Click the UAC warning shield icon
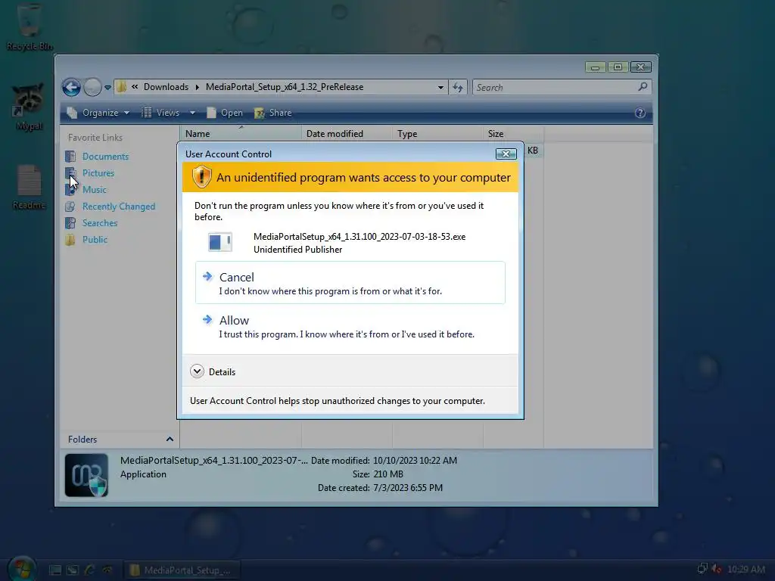Screen dimensions: 775x581 201,177
